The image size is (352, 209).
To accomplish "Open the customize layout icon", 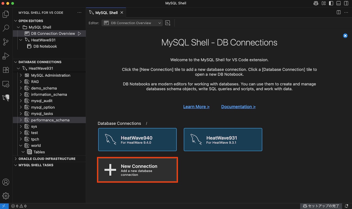I will (x=324, y=3).
